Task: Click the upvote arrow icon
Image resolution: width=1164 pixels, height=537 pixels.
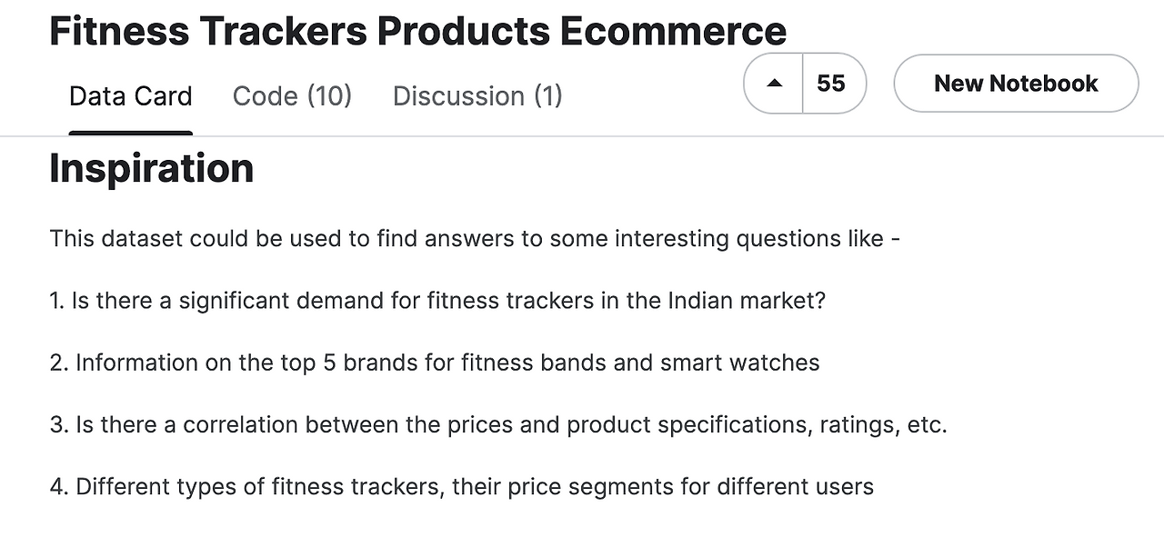Action: click(x=774, y=84)
